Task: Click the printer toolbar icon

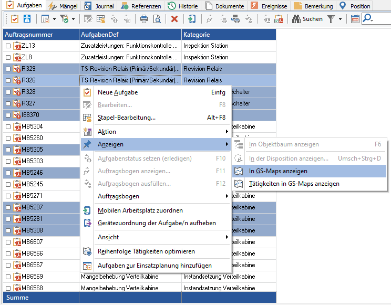Action: [144, 19]
